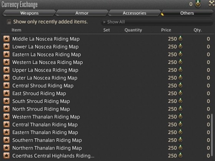Click the Eastern La Noscea Riding Map icon
Image resolution: width=215 pixels, height=161 pixels.
pyautogui.click(x=7, y=54)
